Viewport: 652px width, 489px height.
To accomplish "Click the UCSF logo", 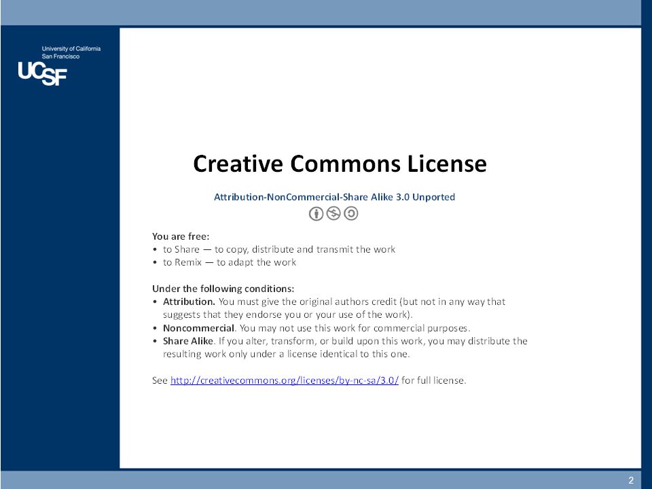I will (42, 73).
